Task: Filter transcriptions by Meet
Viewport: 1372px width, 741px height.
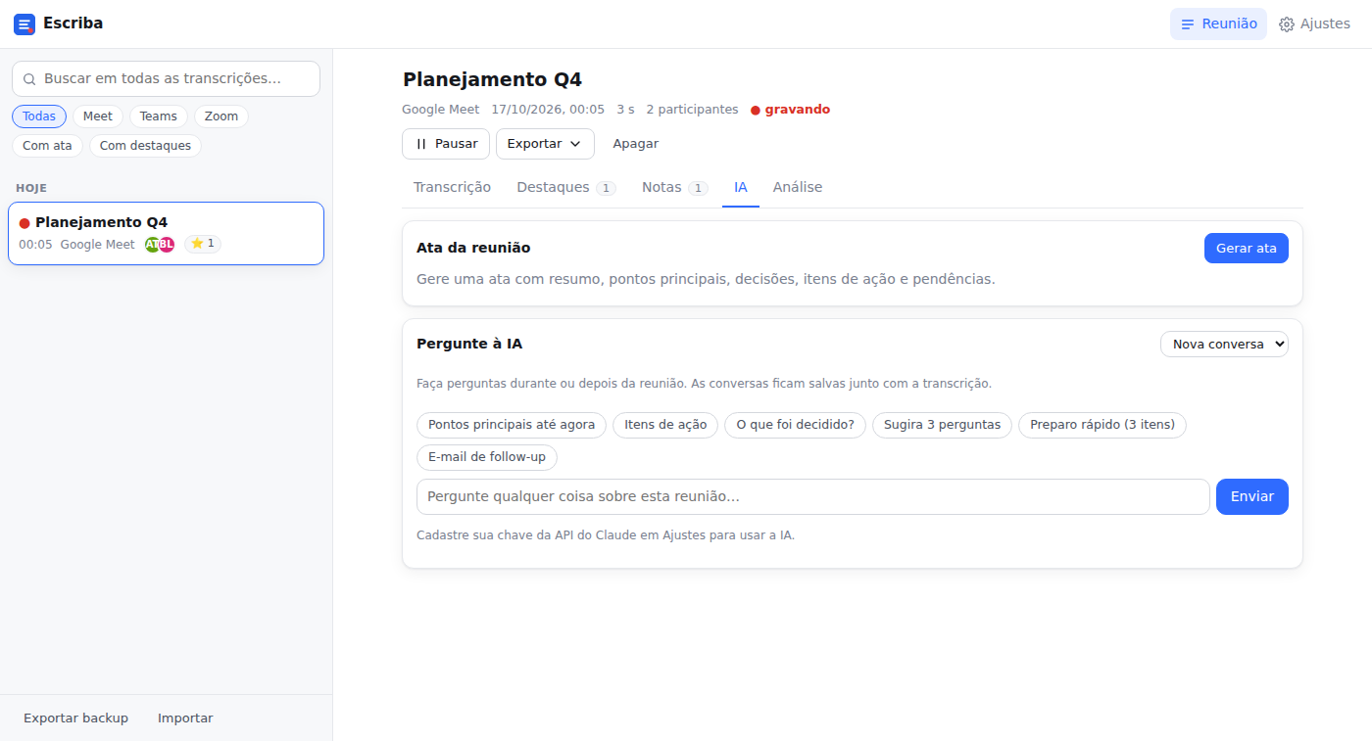Action: pyautogui.click(x=98, y=116)
